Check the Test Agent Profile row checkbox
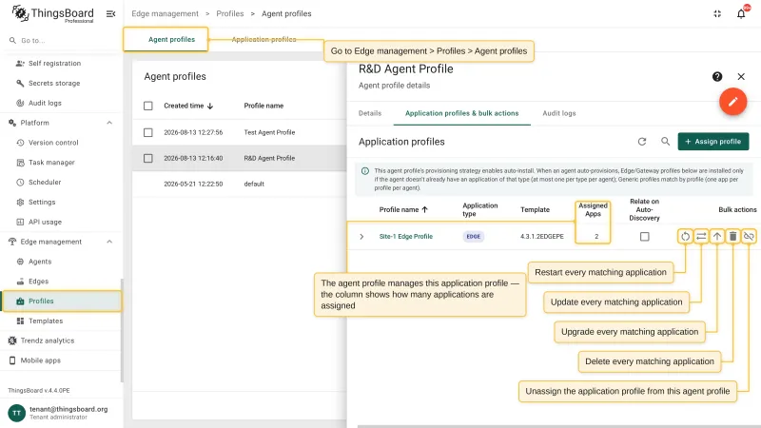 [148, 132]
